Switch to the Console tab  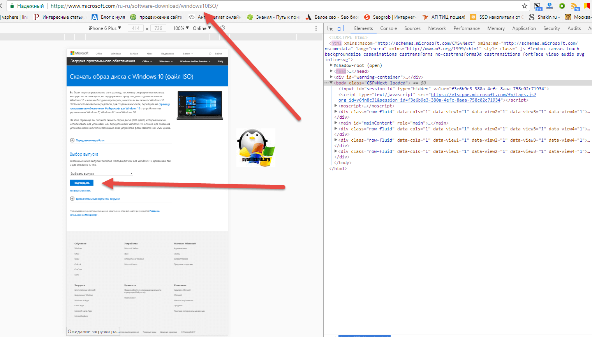click(x=388, y=28)
